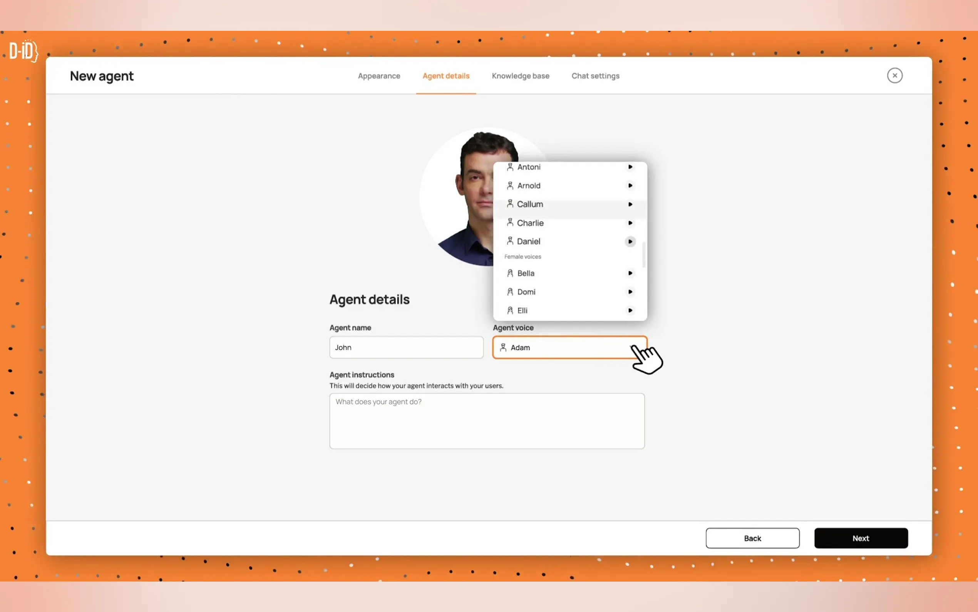Click the play icon next to Charlie
This screenshot has width=978, height=612.
coord(630,223)
